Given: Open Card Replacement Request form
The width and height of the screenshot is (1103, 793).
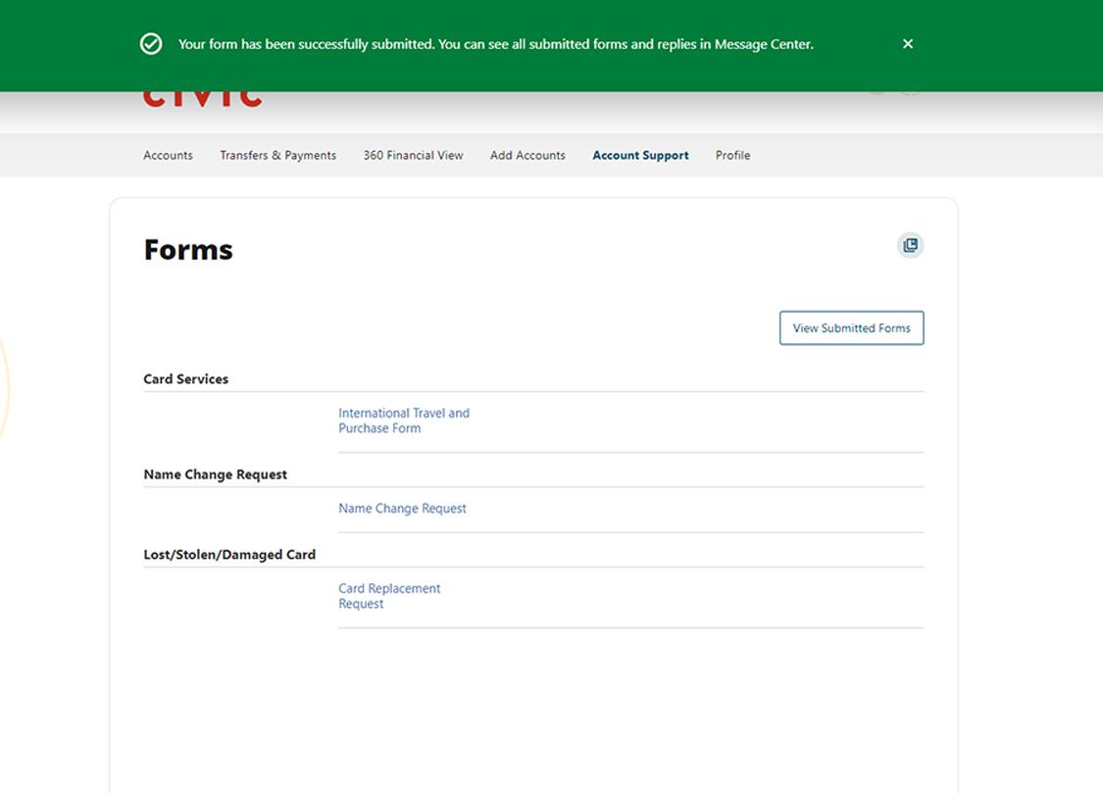Looking at the screenshot, I should [389, 596].
